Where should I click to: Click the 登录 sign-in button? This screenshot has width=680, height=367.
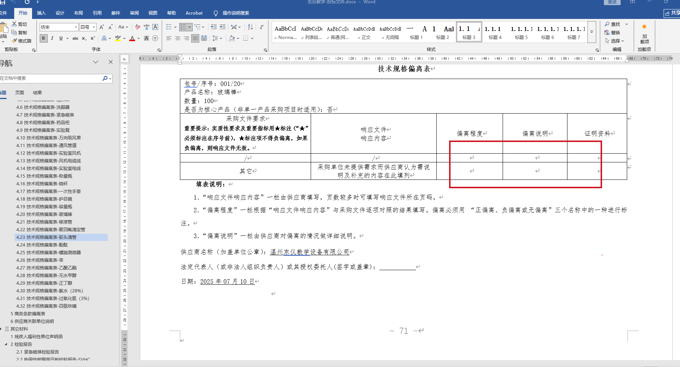click(612, 2)
